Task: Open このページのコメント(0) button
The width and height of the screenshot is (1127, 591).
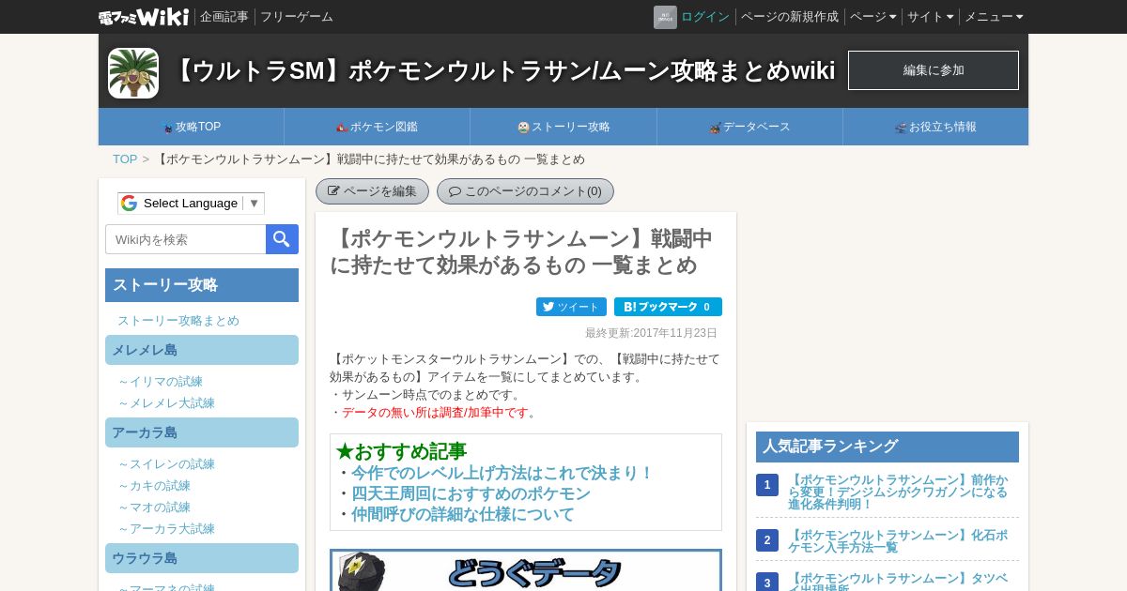Action: pyautogui.click(x=525, y=191)
